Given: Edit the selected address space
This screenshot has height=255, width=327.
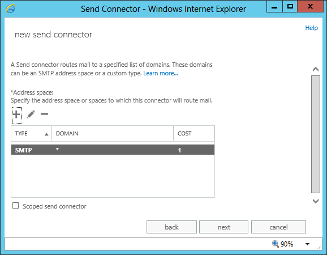Looking at the screenshot, I should coord(31,114).
